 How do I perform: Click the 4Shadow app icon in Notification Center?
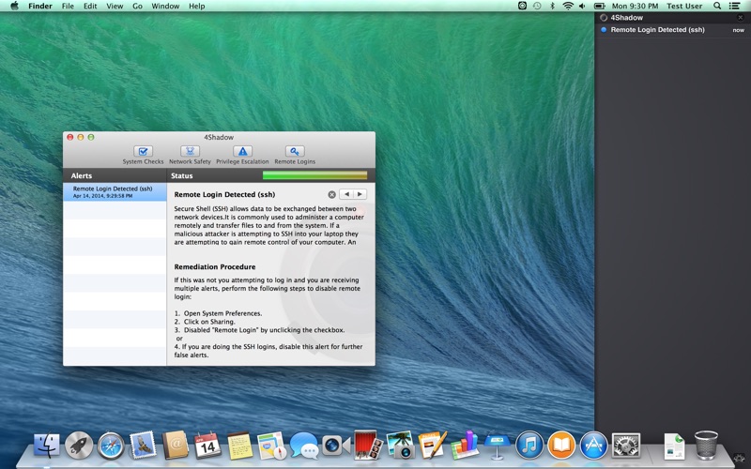coord(604,18)
